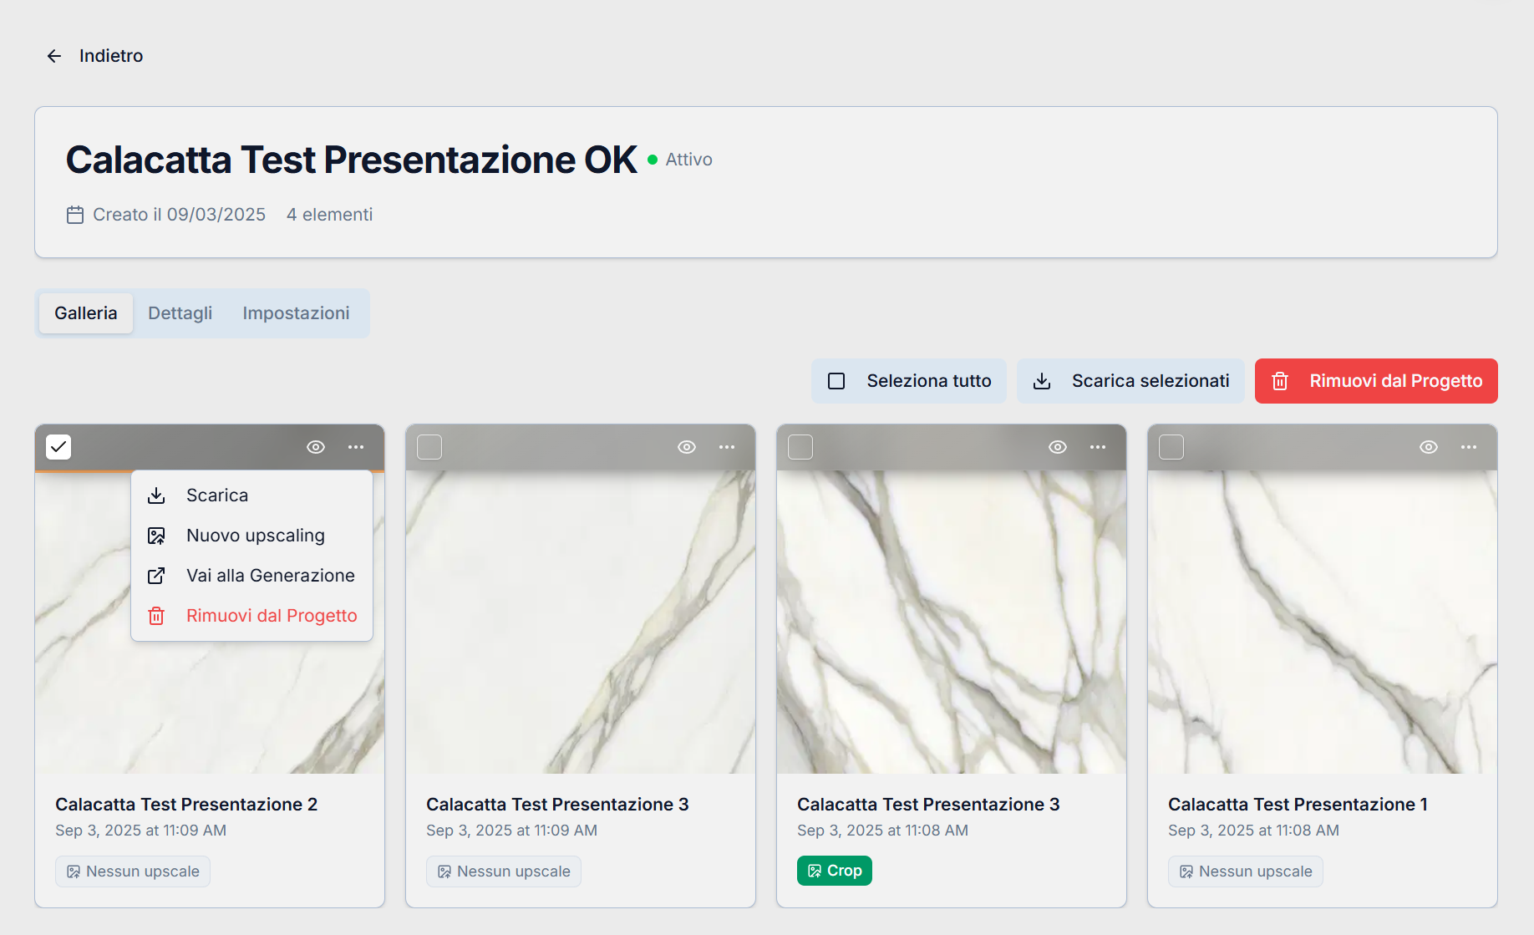The width and height of the screenshot is (1534, 935).
Task: Tick the checkbox on Calacatta Test Presentazione 1
Action: click(x=1171, y=447)
